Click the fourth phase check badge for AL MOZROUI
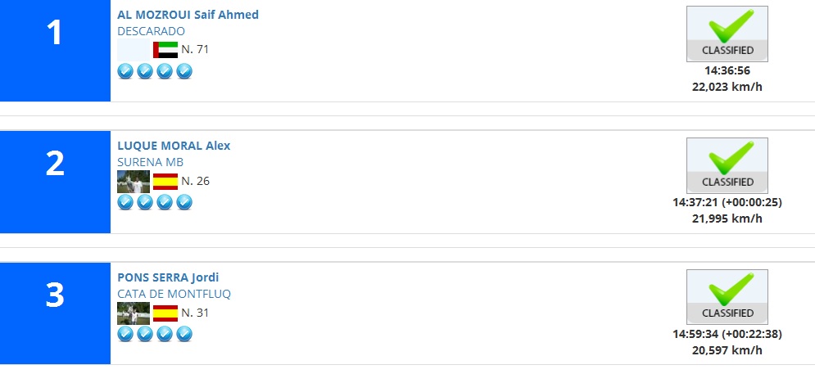815x374 pixels. (184, 71)
